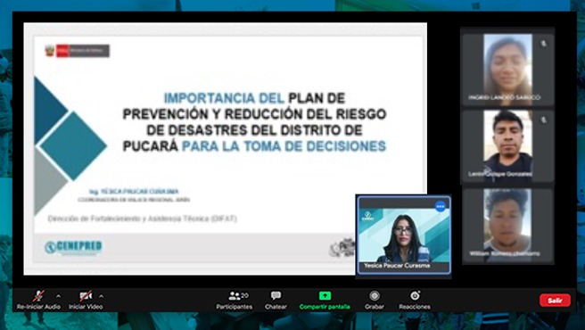Click the Peru government emblem on slide
Image resolution: width=585 pixels, height=330 pixels.
point(50,51)
